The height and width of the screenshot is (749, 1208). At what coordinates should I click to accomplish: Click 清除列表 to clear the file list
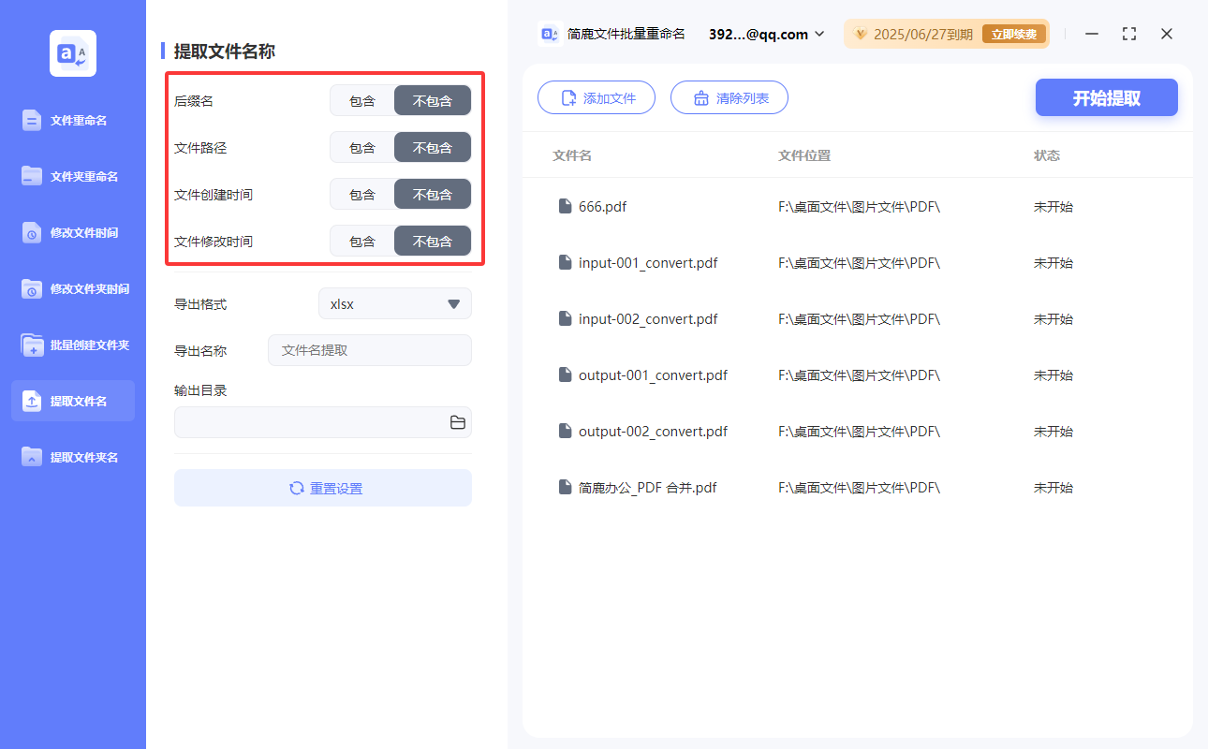click(729, 97)
